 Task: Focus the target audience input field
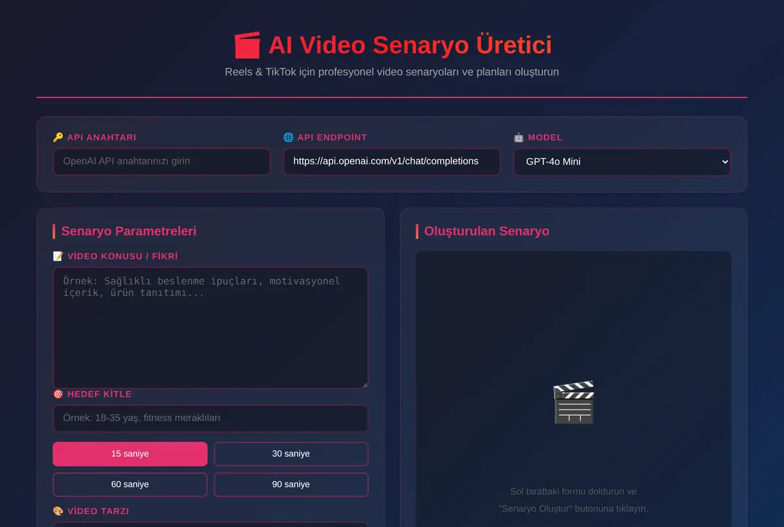coord(210,418)
